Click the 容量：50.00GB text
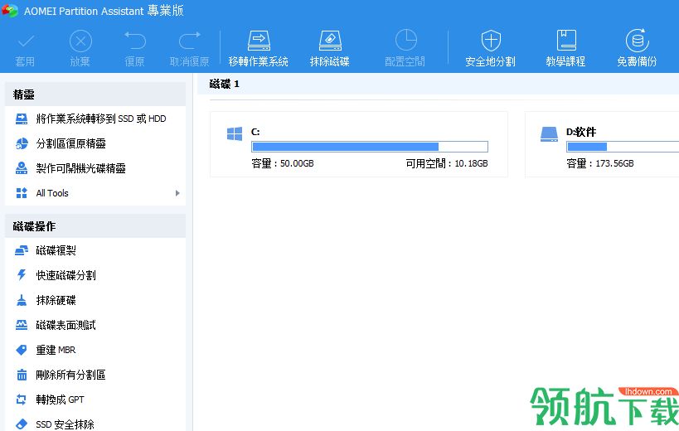The height and width of the screenshot is (431, 679). 283,163
